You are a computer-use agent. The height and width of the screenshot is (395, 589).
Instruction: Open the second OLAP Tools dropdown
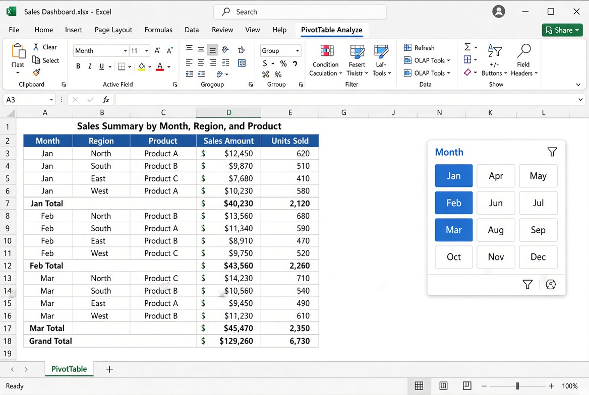coord(427,73)
